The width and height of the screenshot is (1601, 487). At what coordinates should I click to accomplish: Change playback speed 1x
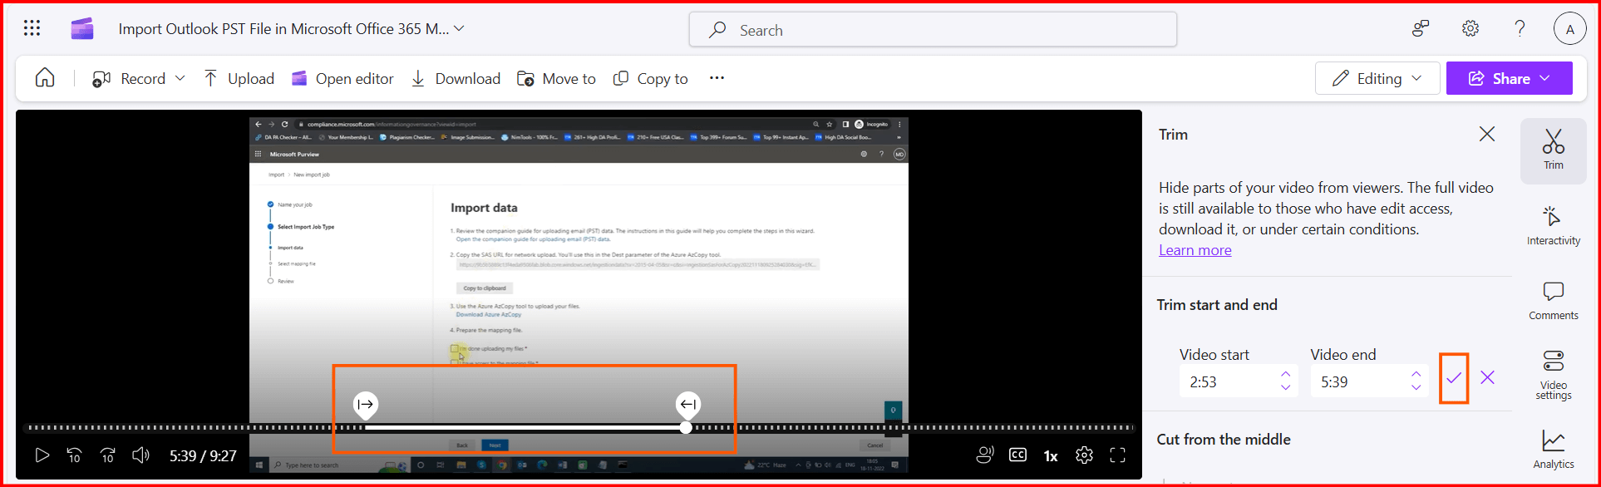(x=1051, y=456)
